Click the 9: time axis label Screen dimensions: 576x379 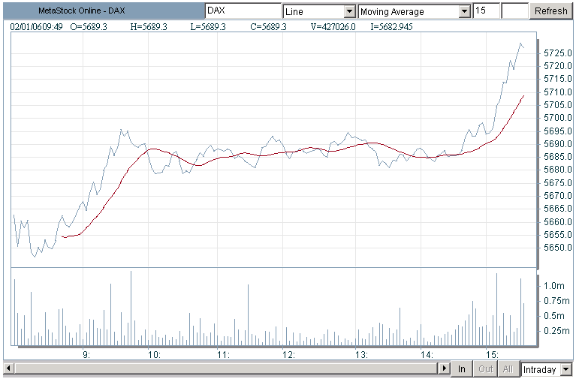[86, 355]
